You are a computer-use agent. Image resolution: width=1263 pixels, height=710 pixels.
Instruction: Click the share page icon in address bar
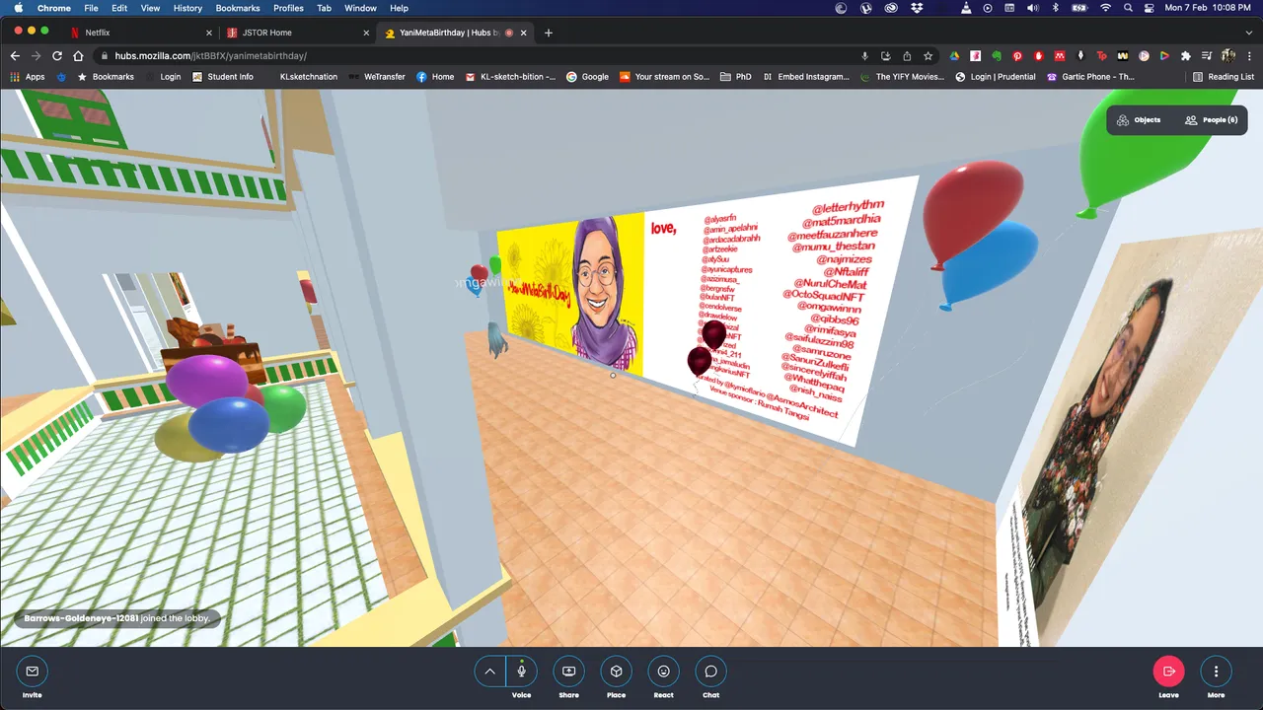[907, 56]
